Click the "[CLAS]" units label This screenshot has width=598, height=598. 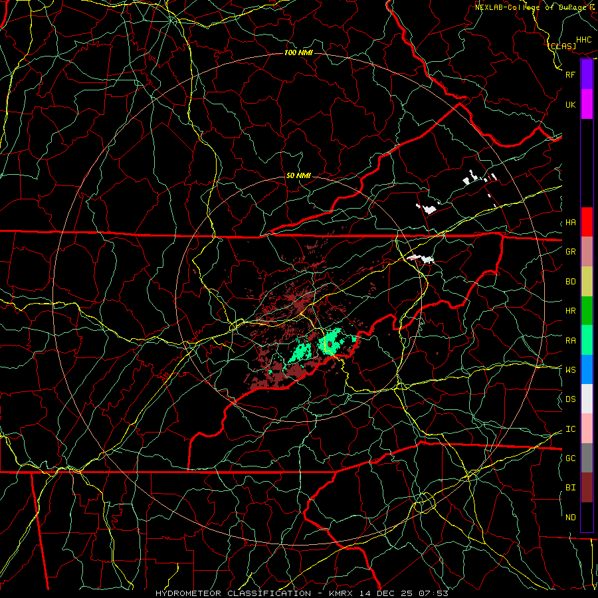click(561, 46)
